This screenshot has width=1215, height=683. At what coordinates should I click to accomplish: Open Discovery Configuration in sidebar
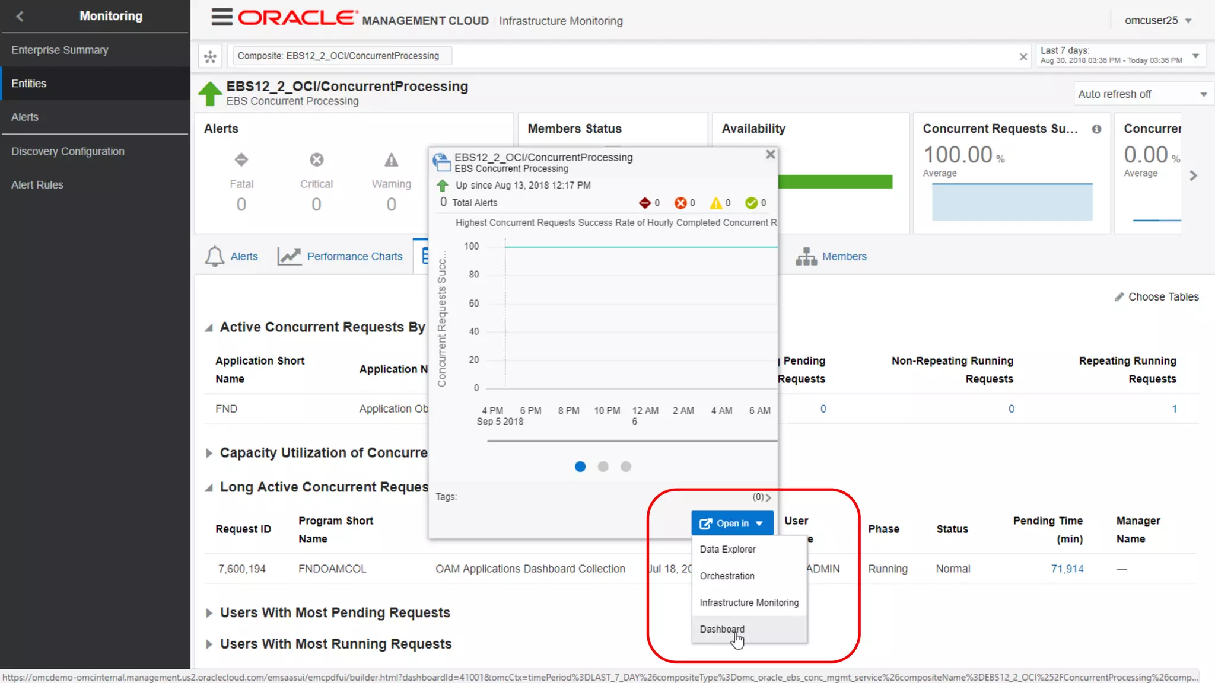point(95,151)
